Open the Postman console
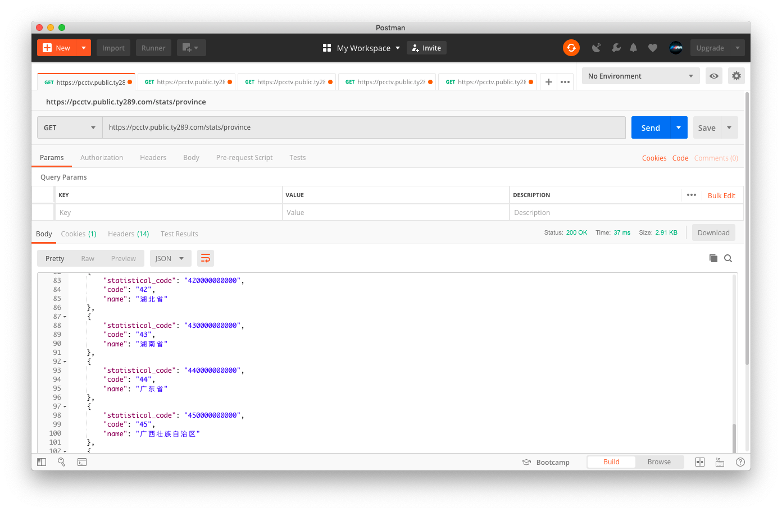782x512 pixels. 82,462
